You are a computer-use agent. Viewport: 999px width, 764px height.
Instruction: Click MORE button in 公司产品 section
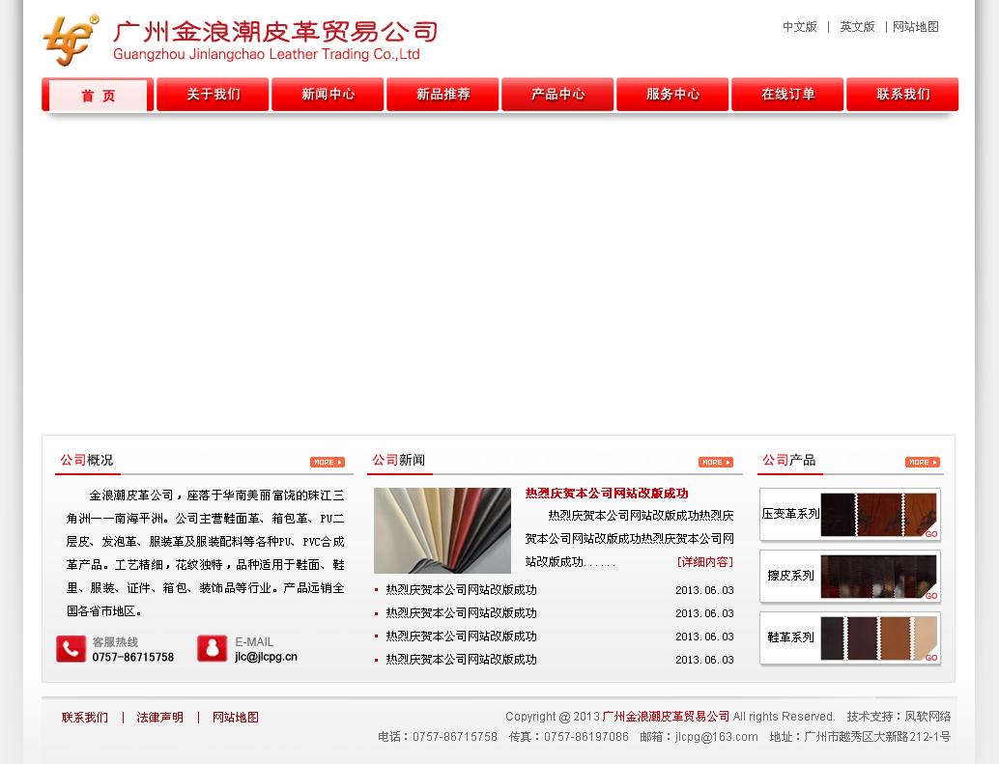[922, 462]
